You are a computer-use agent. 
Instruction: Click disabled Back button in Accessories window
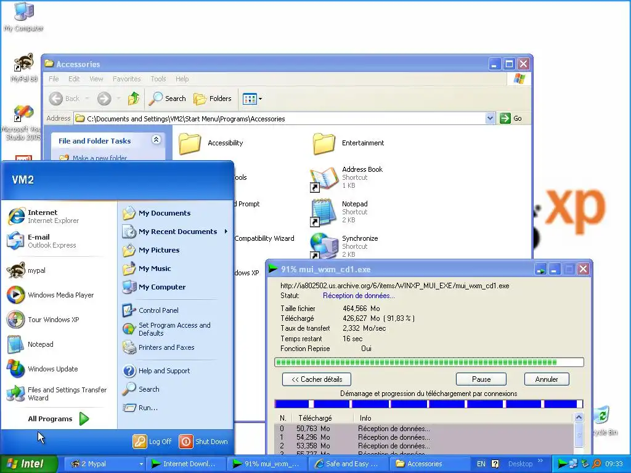click(65, 99)
